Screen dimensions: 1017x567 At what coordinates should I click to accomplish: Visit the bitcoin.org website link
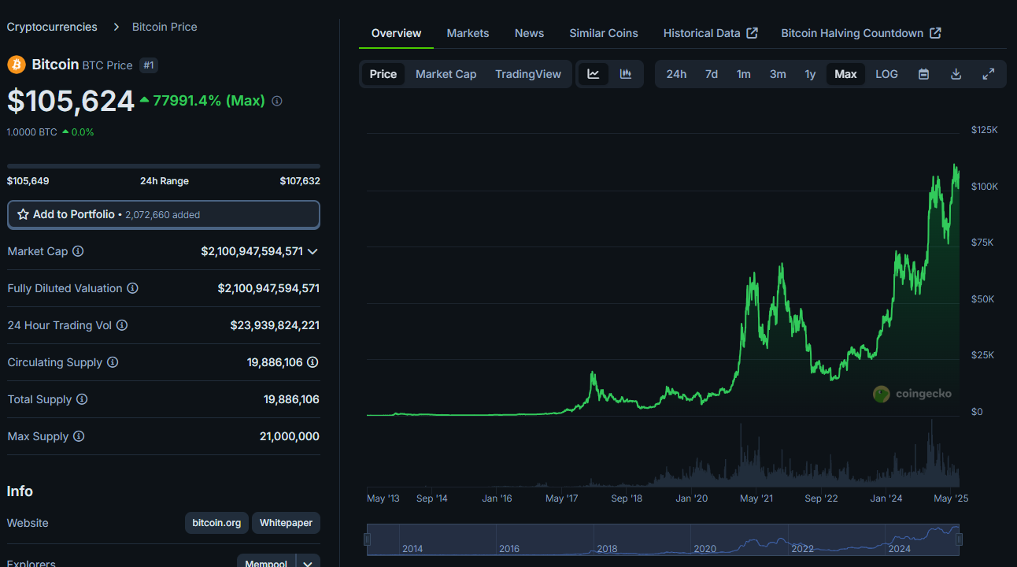217,523
